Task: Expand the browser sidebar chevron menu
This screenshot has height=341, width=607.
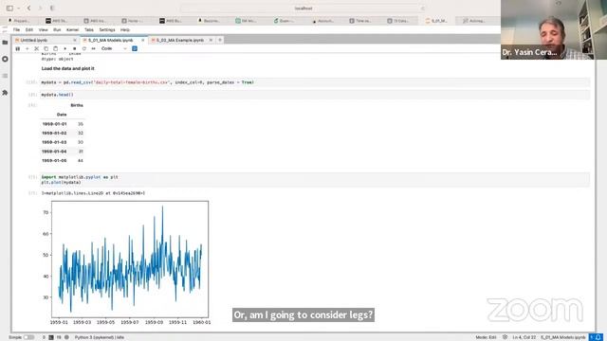Action: [x=18, y=9]
